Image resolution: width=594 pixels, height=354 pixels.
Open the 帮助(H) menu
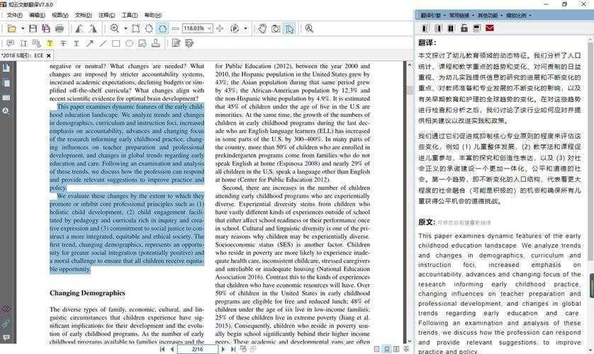(152, 15)
